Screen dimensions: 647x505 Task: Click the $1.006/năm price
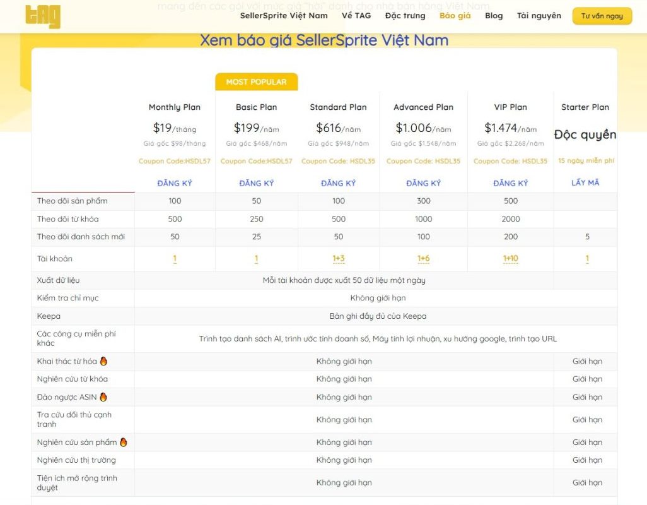coord(423,128)
